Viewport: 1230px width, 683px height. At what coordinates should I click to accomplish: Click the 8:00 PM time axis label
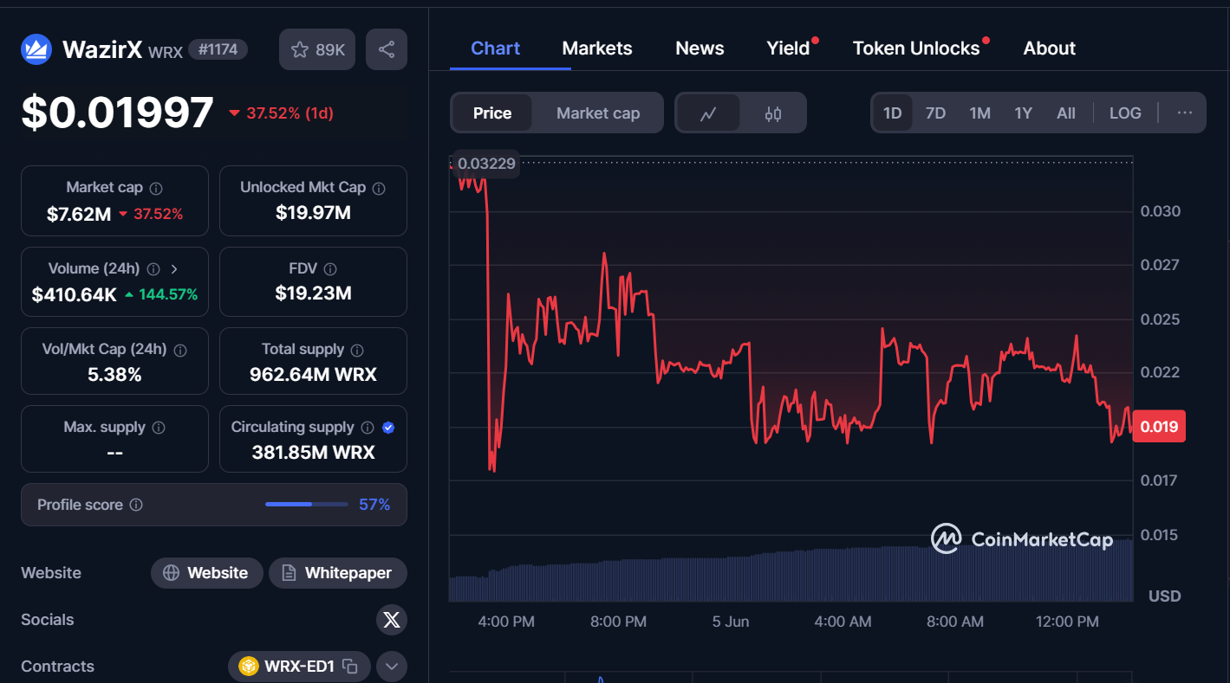click(x=618, y=622)
